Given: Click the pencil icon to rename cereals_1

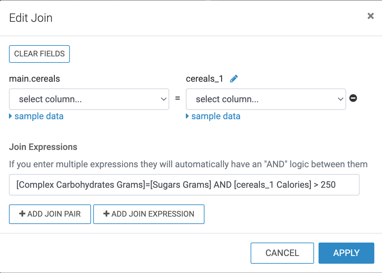Looking at the screenshot, I should coord(234,79).
